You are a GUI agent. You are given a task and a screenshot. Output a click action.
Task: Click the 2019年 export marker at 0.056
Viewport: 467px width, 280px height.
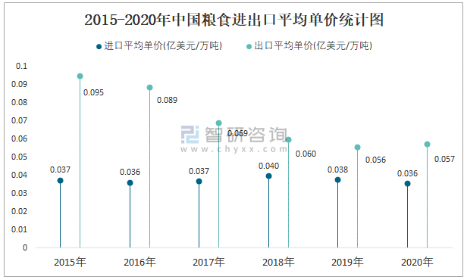[357, 148]
